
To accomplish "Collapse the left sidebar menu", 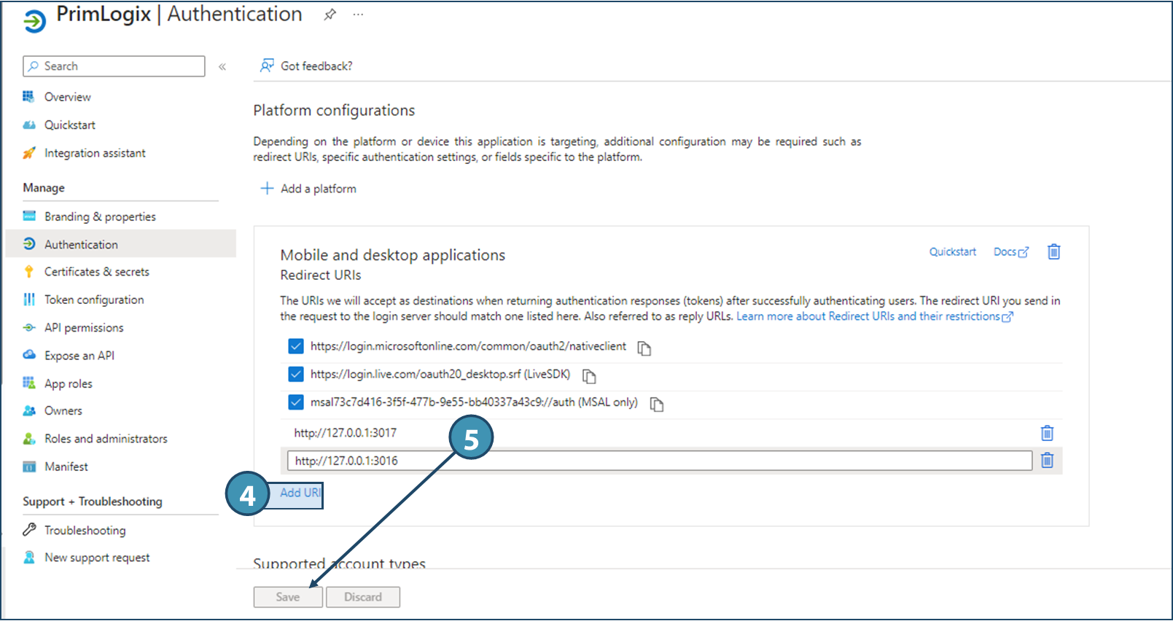I will pos(222,66).
